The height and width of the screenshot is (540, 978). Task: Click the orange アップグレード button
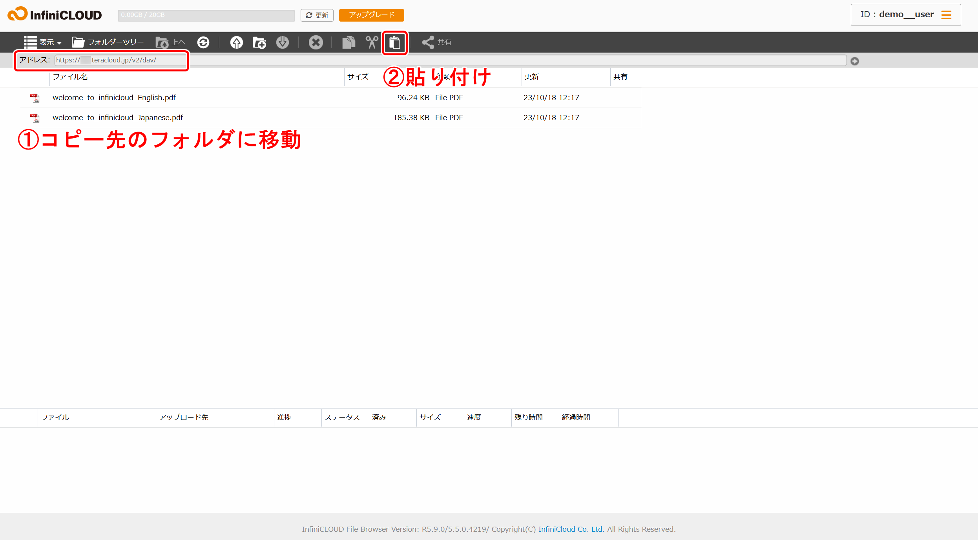[x=371, y=15]
